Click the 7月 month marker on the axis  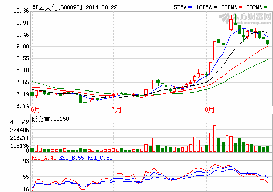tap(117, 110)
